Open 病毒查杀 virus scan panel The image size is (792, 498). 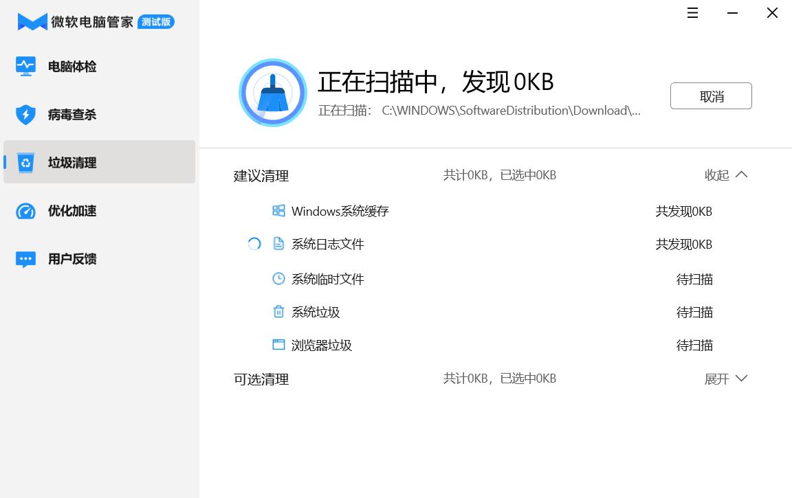25,114
